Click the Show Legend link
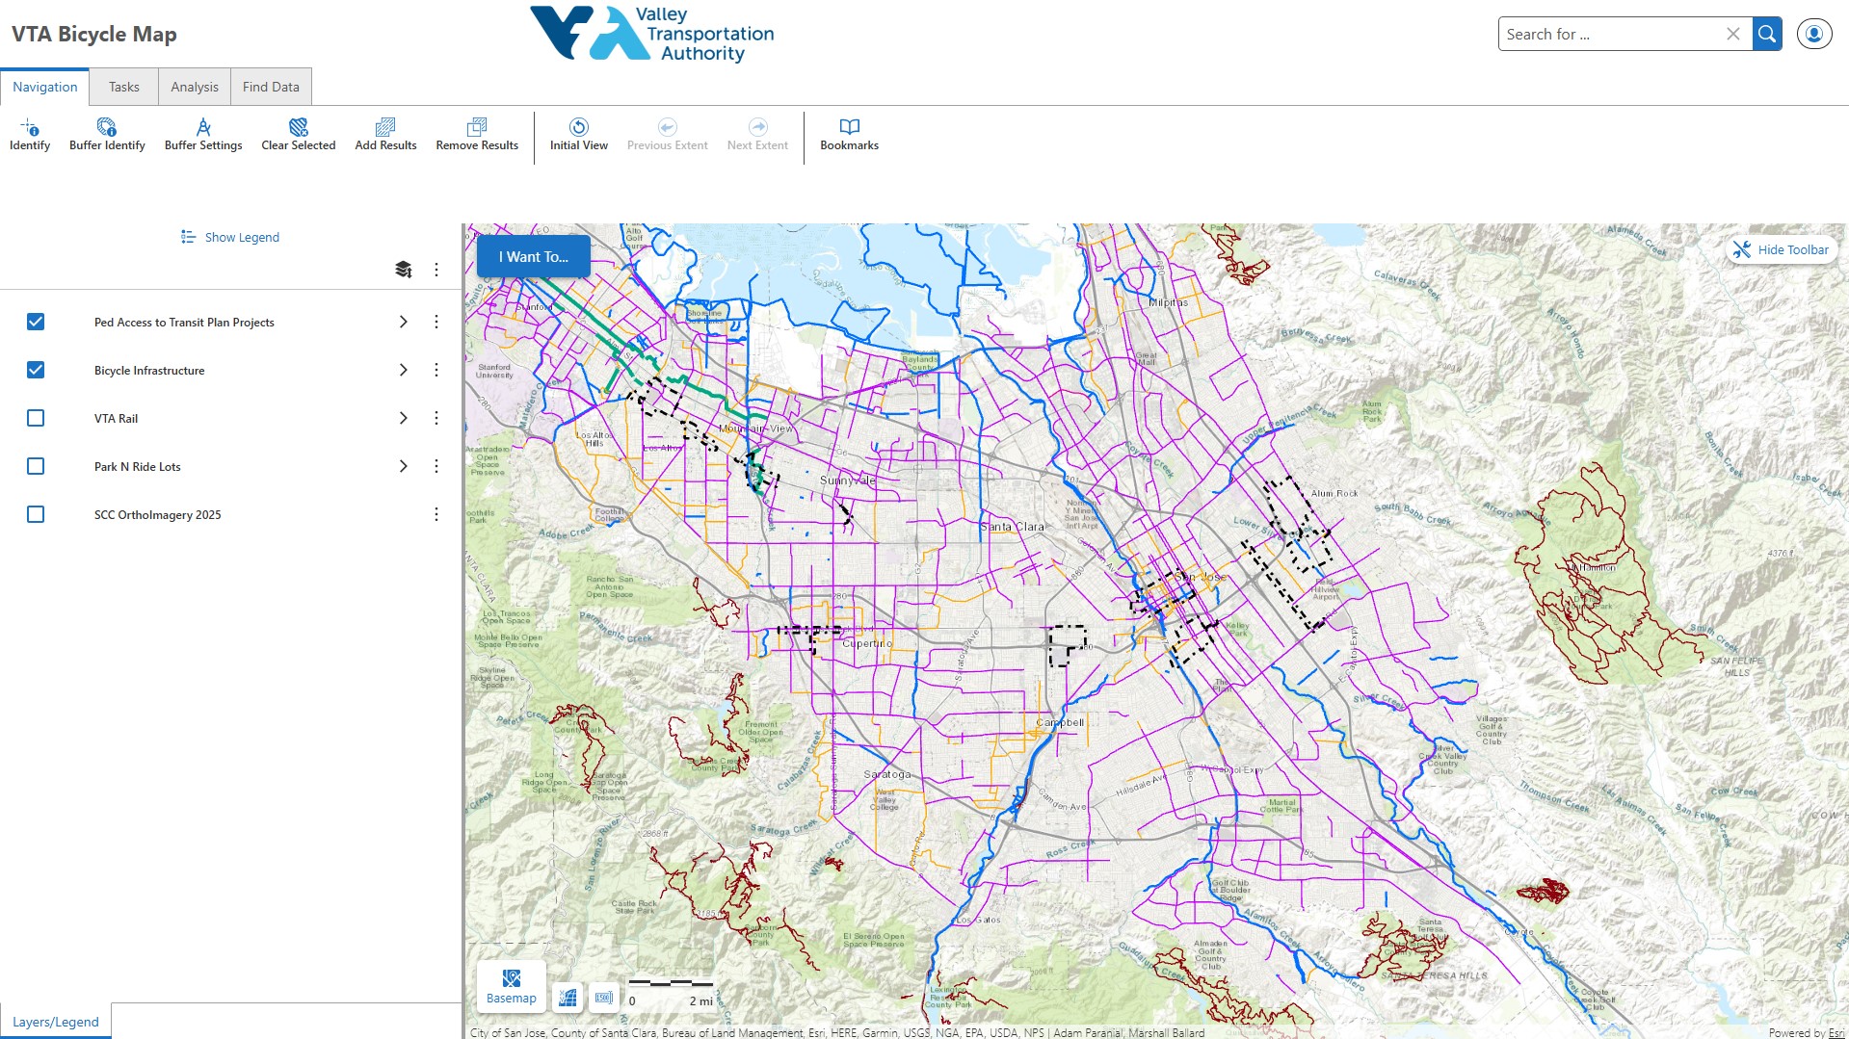The width and height of the screenshot is (1849, 1039). coord(230,237)
